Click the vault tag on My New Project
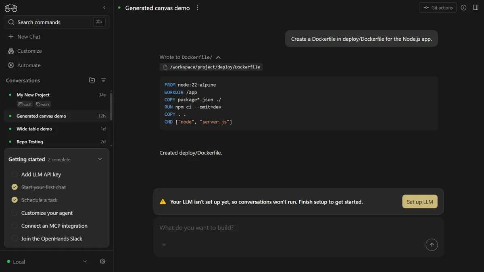484x272 pixels. click(25, 104)
